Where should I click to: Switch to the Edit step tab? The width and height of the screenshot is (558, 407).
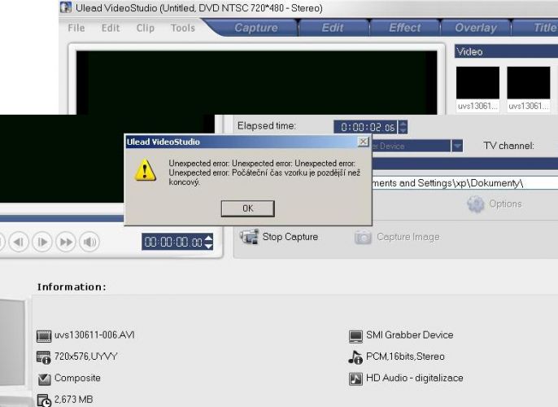coord(333,28)
